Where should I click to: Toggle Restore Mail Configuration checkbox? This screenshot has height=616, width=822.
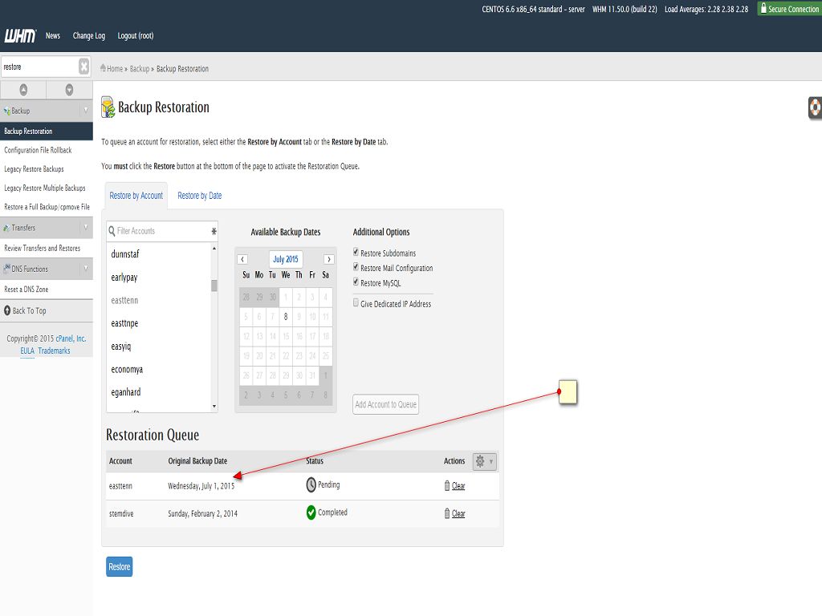point(356,266)
